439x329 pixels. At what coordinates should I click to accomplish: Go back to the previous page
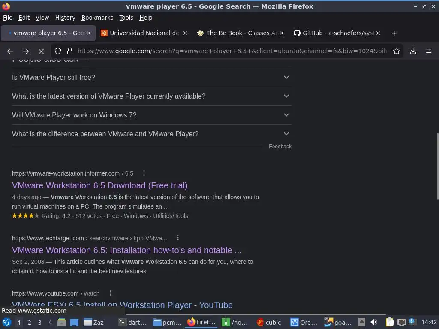pyautogui.click(x=10, y=51)
